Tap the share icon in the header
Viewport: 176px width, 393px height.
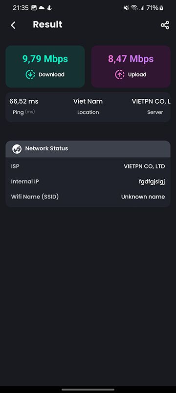pyautogui.click(x=165, y=25)
